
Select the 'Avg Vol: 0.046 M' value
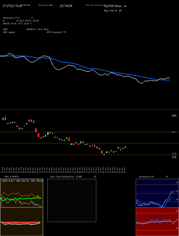[115, 6]
